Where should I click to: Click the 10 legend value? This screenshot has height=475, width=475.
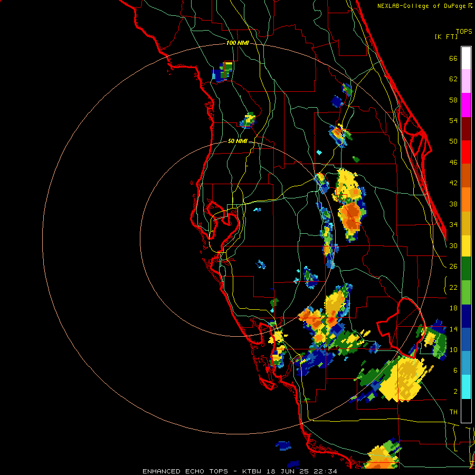coord(453,349)
